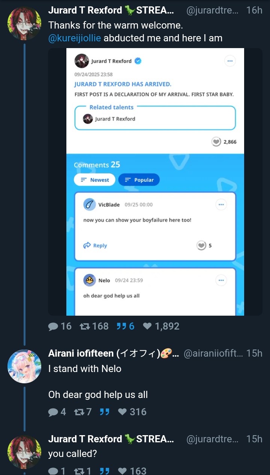The height and width of the screenshot is (475, 270).
Task: Like Jurard's tweet with 1,892 likes
Action: [x=161, y=326]
